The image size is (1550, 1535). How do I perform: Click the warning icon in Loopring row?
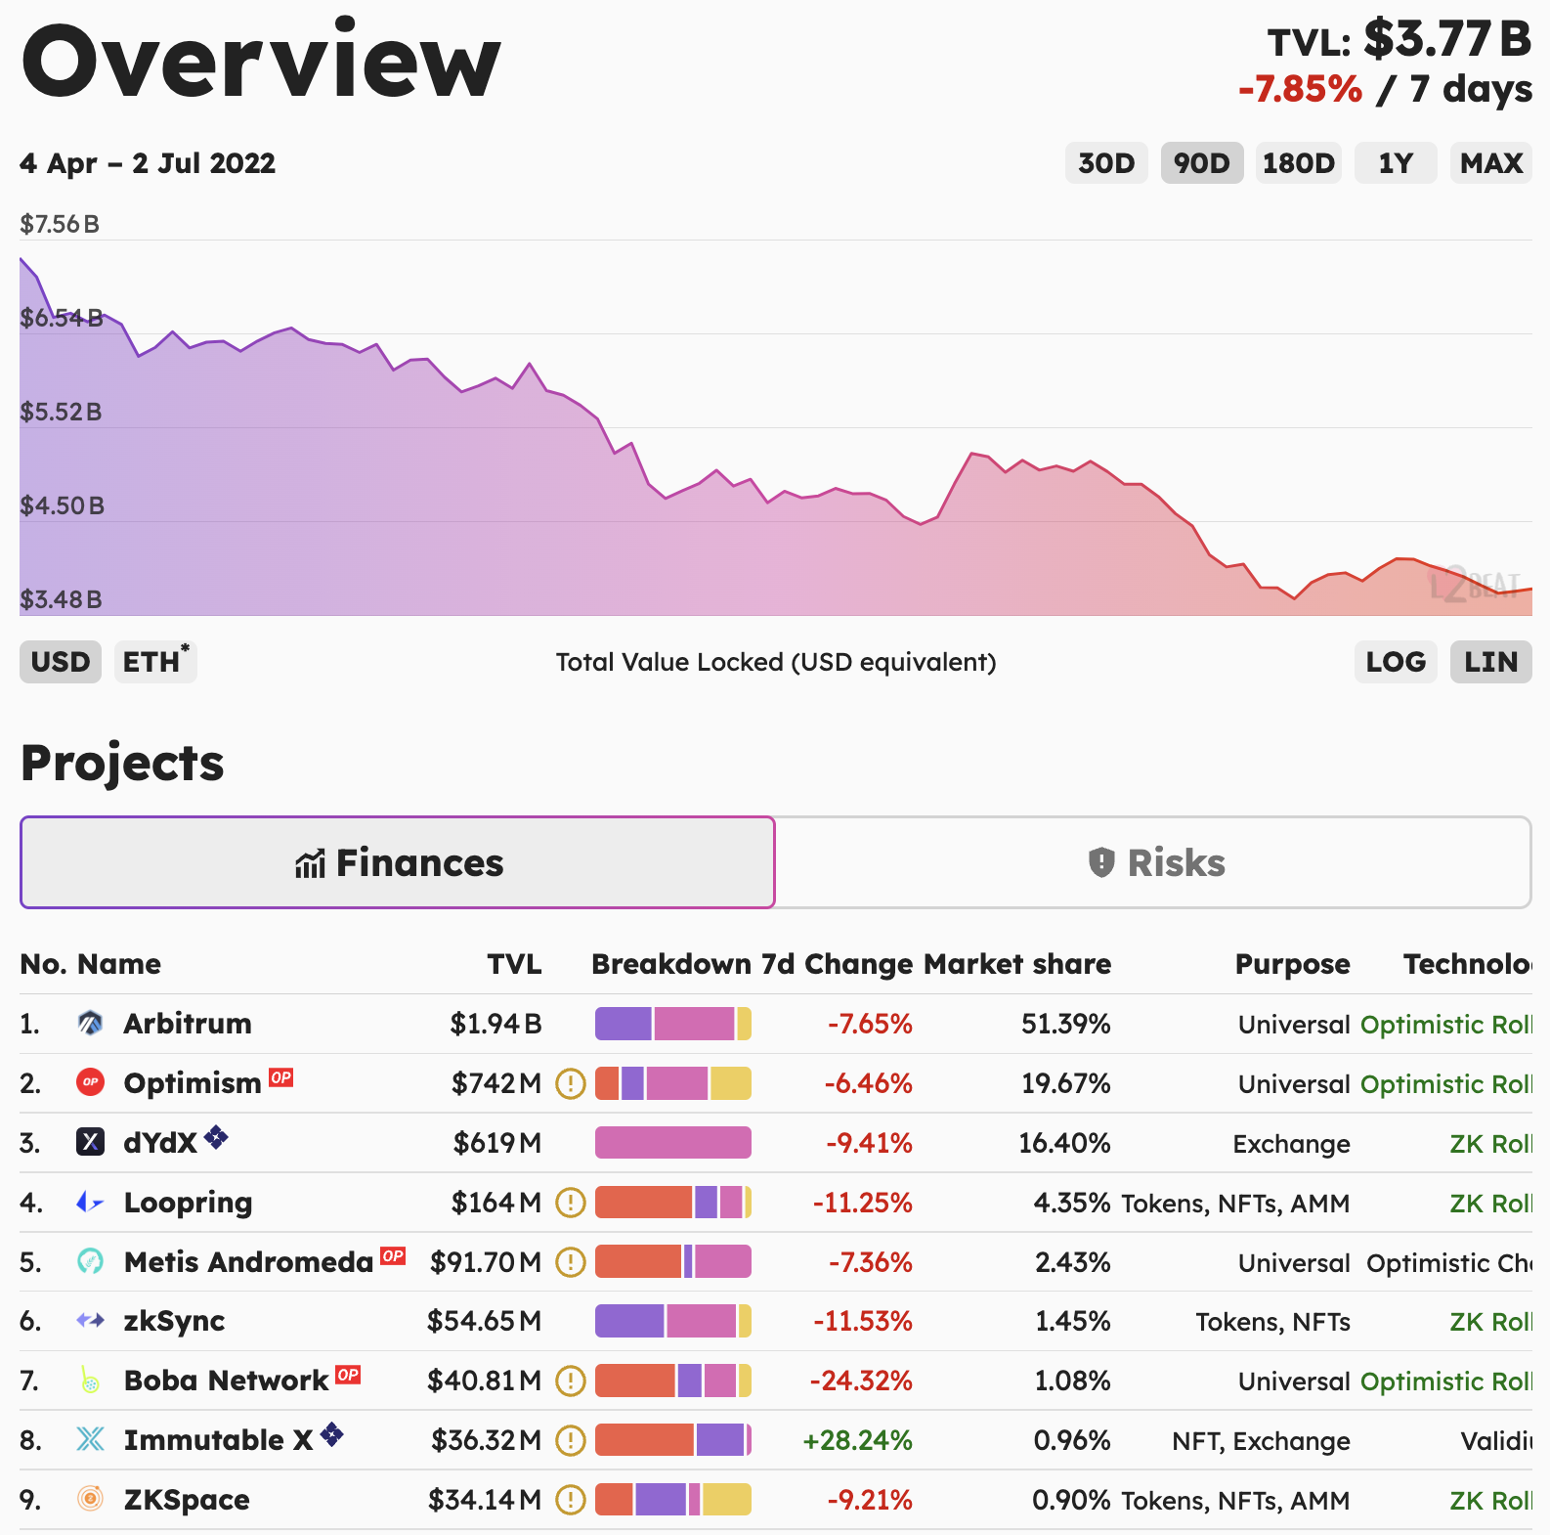pos(571,1203)
